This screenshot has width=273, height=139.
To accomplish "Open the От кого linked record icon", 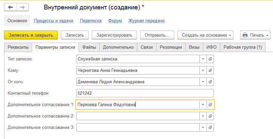I will click(210, 82).
